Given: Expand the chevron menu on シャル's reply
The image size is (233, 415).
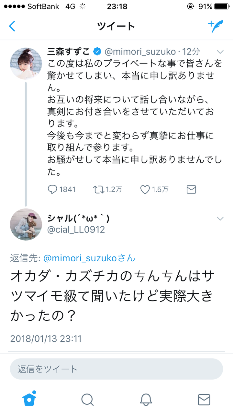Looking at the screenshot, I should (x=220, y=219).
